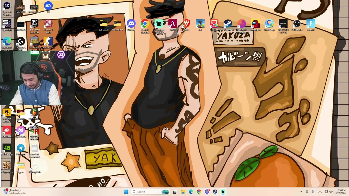
Task: Click the EA SPORTS FC 26 icon
Action: point(283,26)
